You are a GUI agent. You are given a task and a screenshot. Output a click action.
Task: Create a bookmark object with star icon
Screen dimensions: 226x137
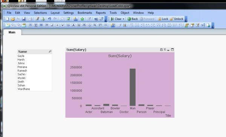[90, 25]
